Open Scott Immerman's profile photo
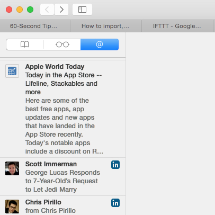 [12, 168]
